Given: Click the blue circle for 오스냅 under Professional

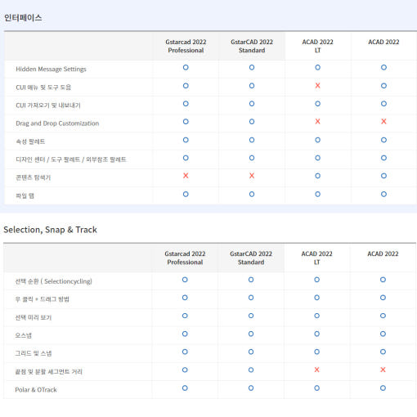Looking at the screenshot, I should pyautogui.click(x=185, y=334).
